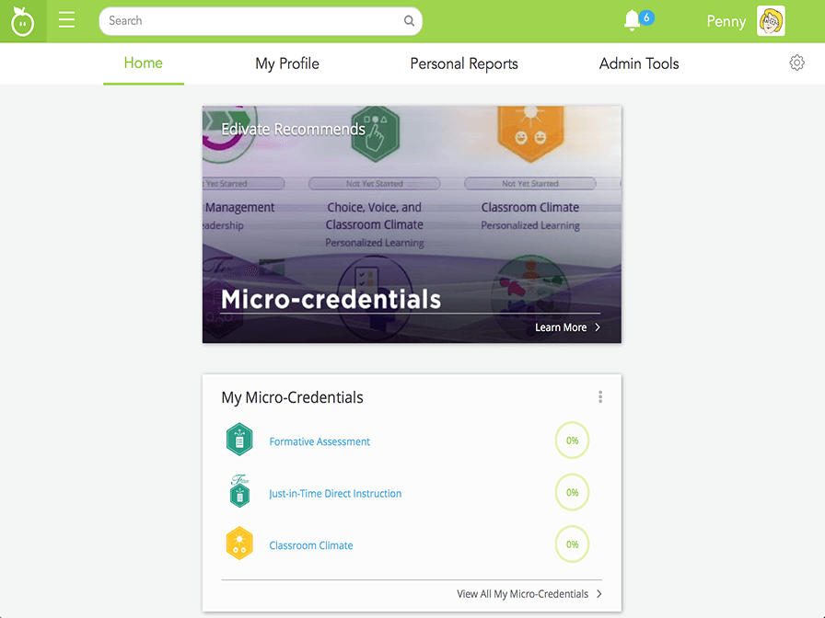Image resolution: width=825 pixels, height=618 pixels.
Task: Switch to the Home tab
Action: coord(144,63)
